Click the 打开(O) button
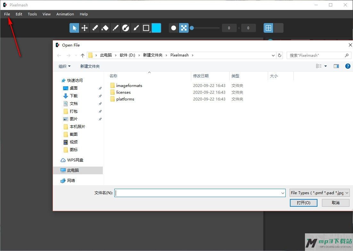This screenshot has width=353, height=251. tap(303, 203)
